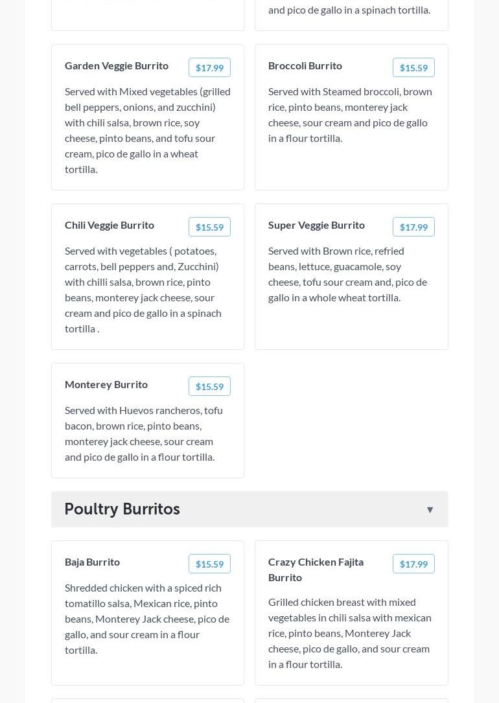Open the Baja Burrito item title
Screen dimensions: 499x703
pyautogui.click(x=93, y=562)
